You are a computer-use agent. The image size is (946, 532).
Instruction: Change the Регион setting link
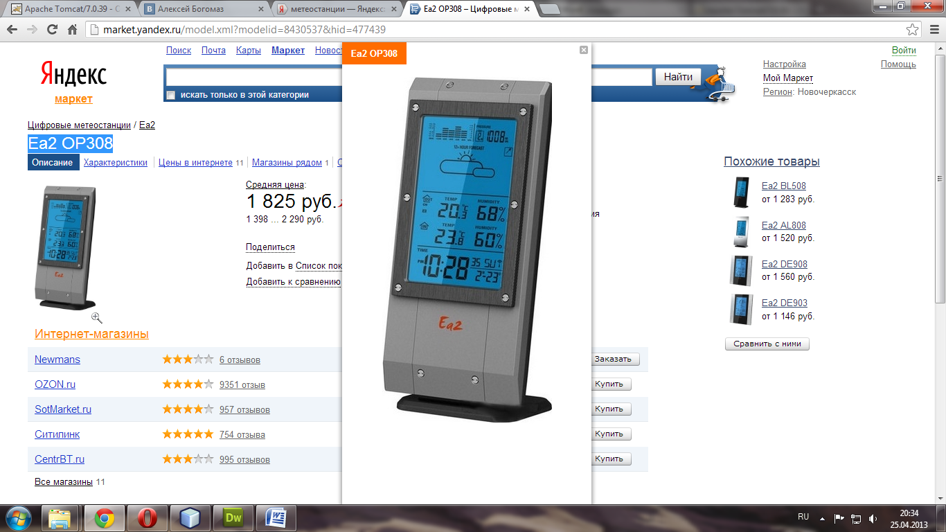pos(778,92)
